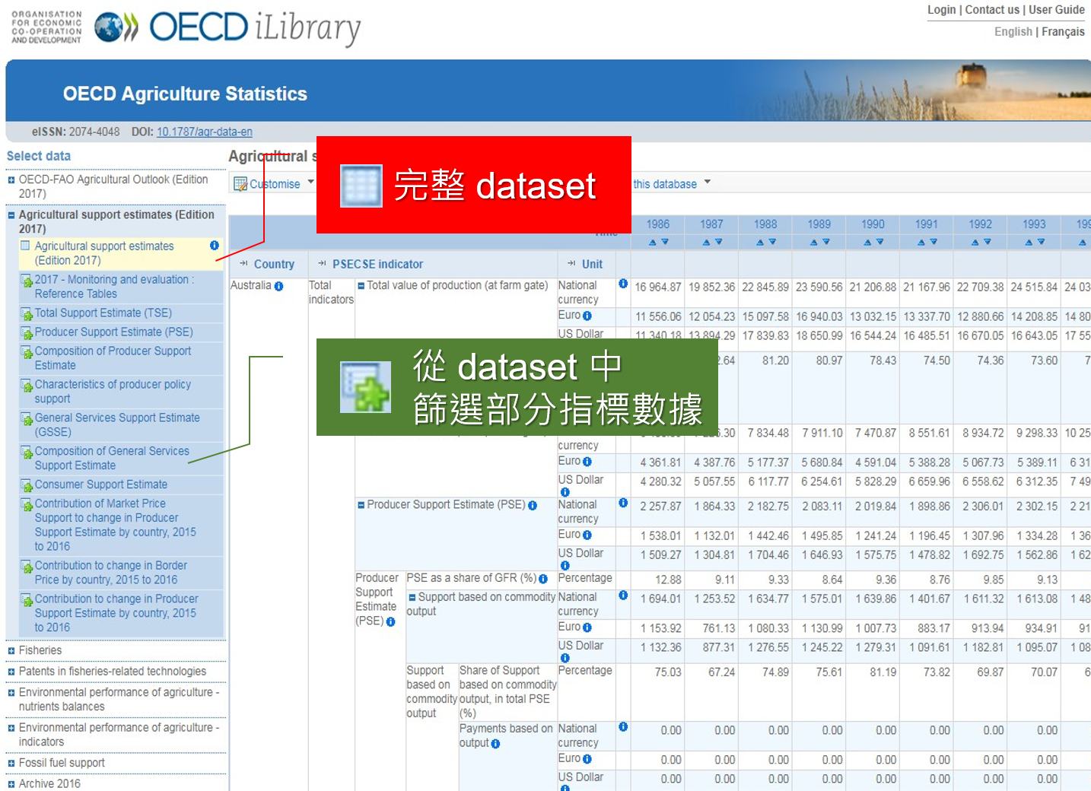
Task: Click dataset icon for 2017 Monitoring and evaluation Reference Tables
Action: [27, 281]
